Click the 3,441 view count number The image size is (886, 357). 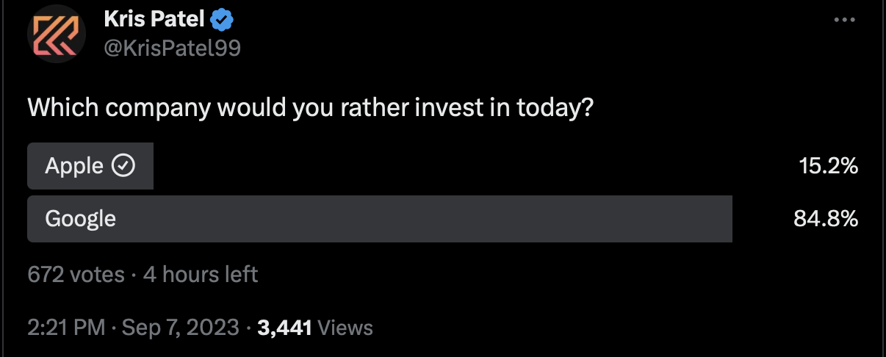pos(285,328)
